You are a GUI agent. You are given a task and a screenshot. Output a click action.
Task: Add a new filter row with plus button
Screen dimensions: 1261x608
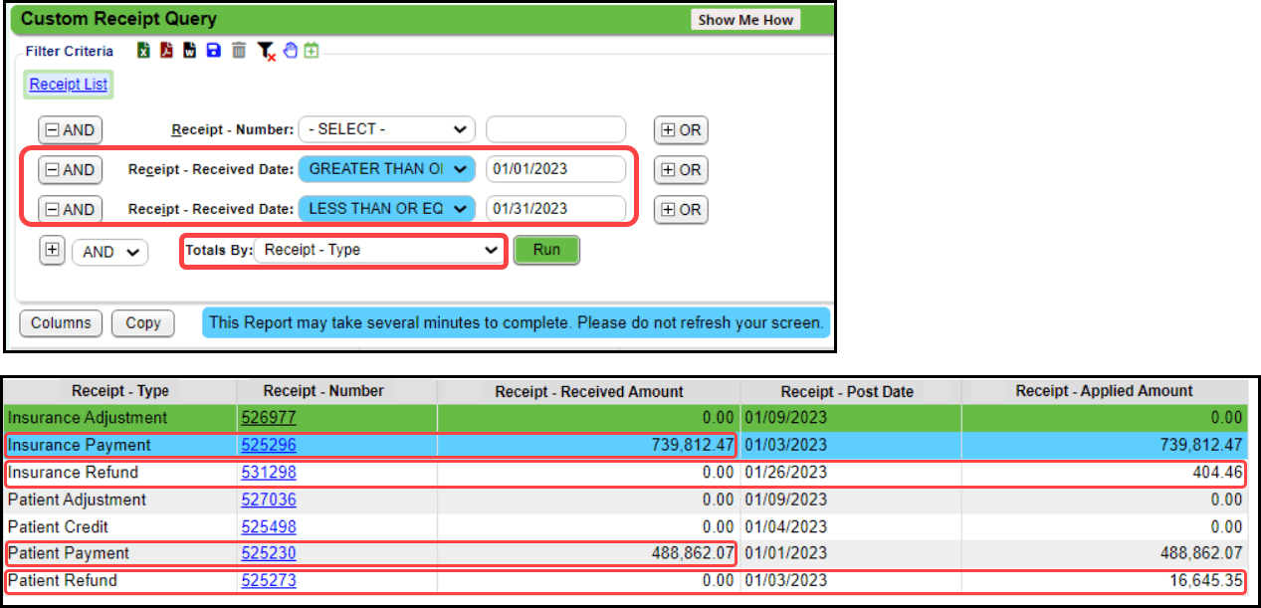pyautogui.click(x=52, y=250)
